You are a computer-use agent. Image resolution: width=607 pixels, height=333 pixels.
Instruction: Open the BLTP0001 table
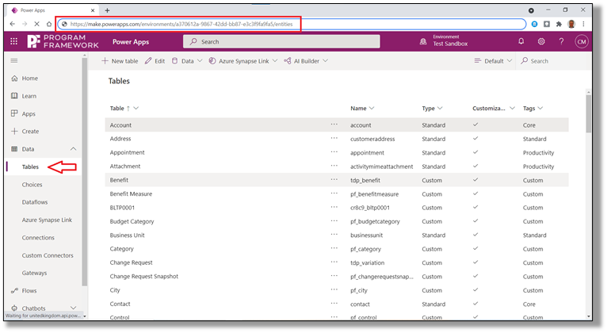click(x=122, y=208)
